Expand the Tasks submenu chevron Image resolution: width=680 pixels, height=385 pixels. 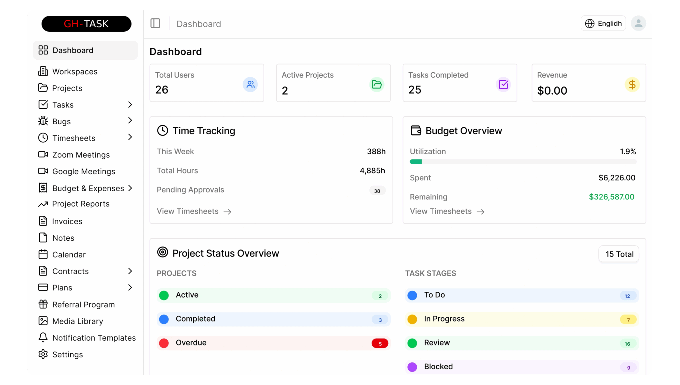tap(130, 105)
